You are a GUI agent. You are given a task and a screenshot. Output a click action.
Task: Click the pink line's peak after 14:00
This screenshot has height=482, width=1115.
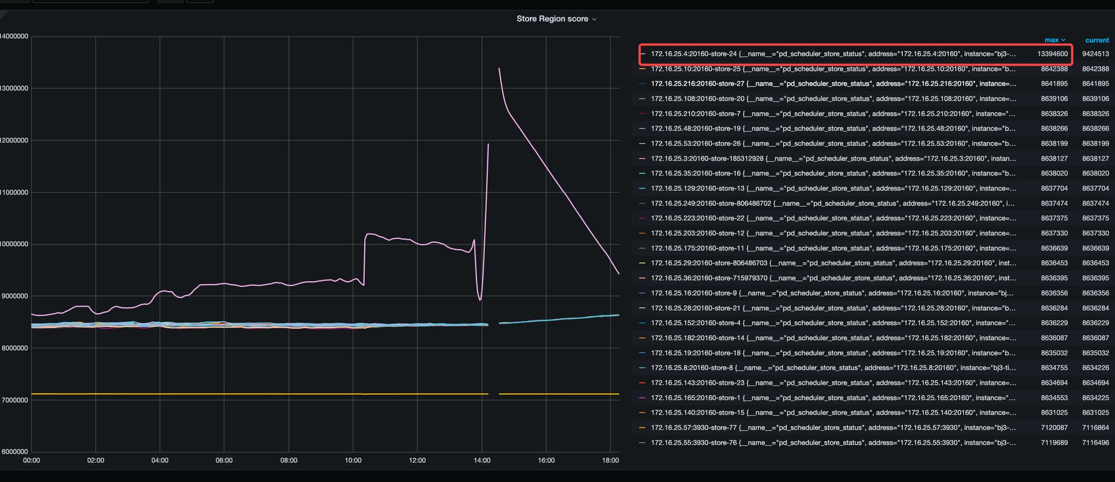click(499, 69)
